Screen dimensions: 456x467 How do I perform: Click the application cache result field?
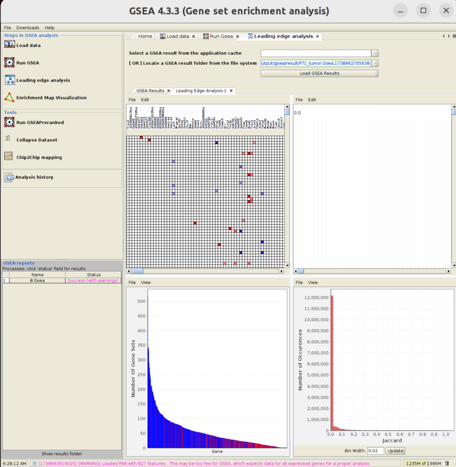click(x=316, y=53)
